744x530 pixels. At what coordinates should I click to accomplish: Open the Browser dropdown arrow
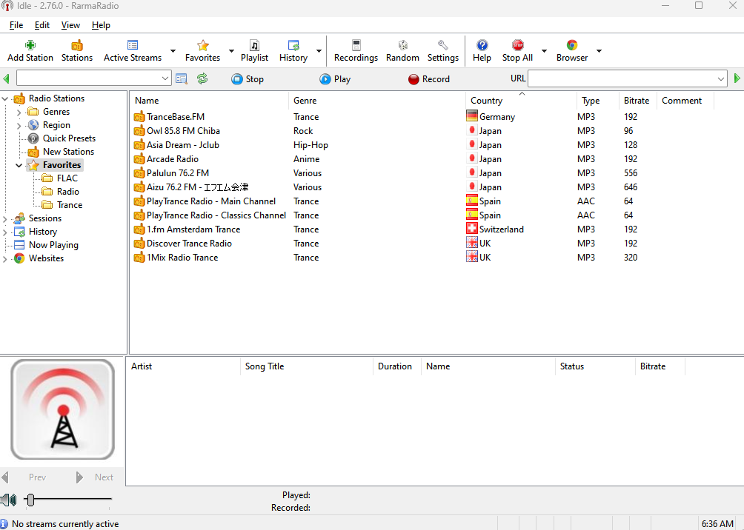599,51
